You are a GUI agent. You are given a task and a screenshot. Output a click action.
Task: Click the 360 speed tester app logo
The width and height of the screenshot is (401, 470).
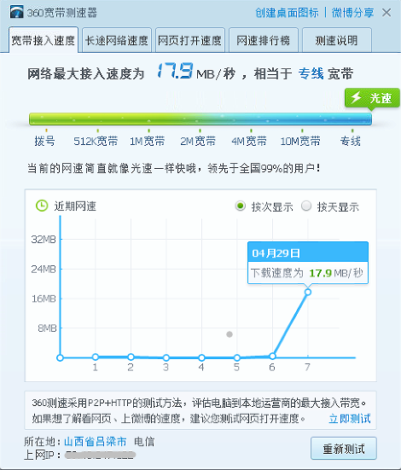click(x=16, y=12)
